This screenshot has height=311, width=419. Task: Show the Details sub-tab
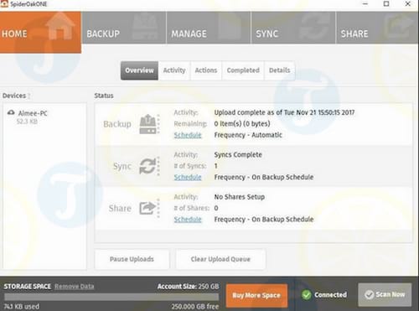coord(280,70)
